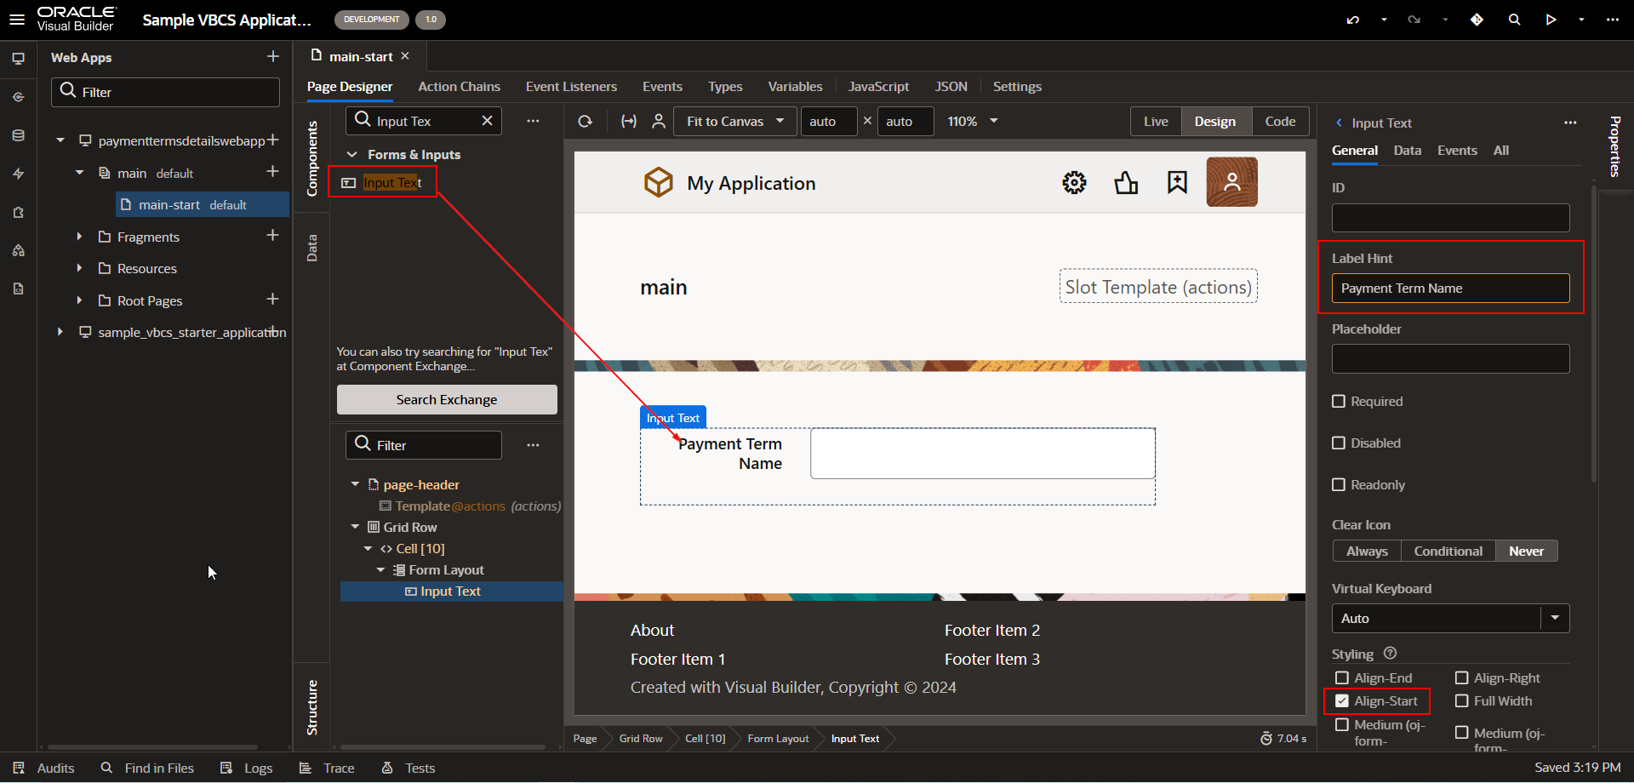
Task: Expand the Resources folder
Action: (79, 268)
